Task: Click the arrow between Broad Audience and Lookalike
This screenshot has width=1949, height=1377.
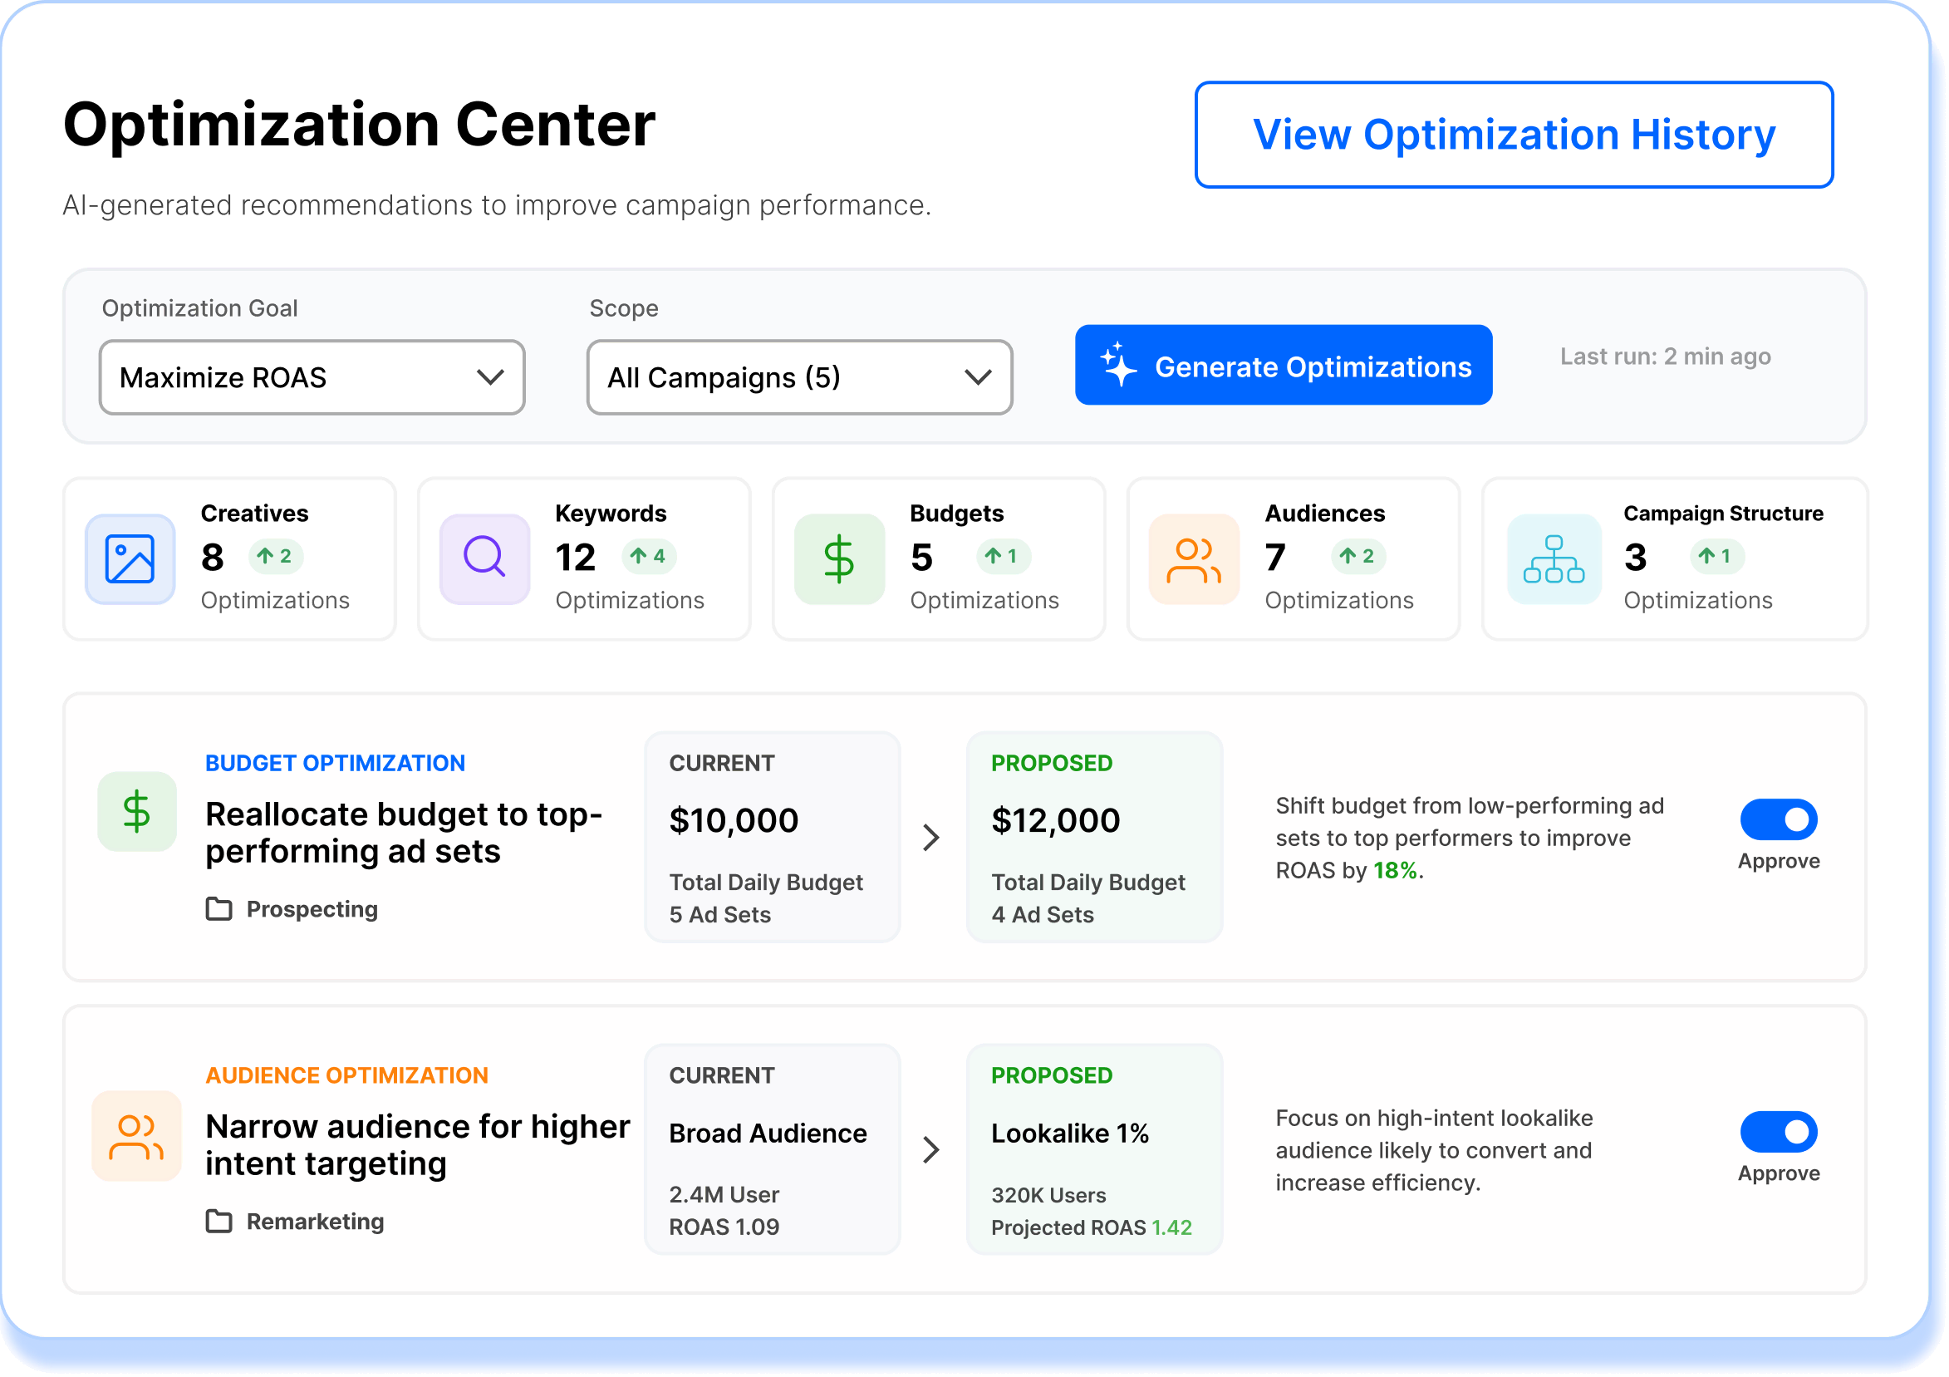Action: 931,1150
